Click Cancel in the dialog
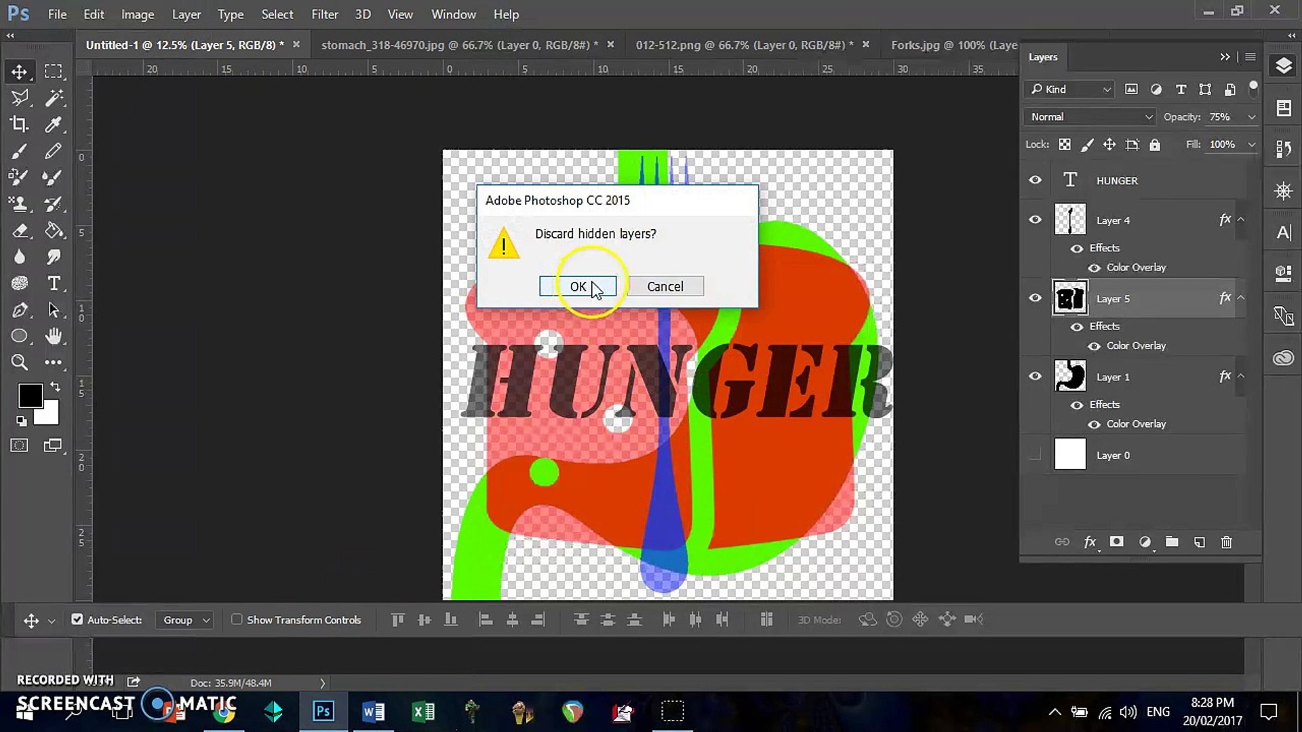This screenshot has height=732, width=1302. (x=665, y=286)
